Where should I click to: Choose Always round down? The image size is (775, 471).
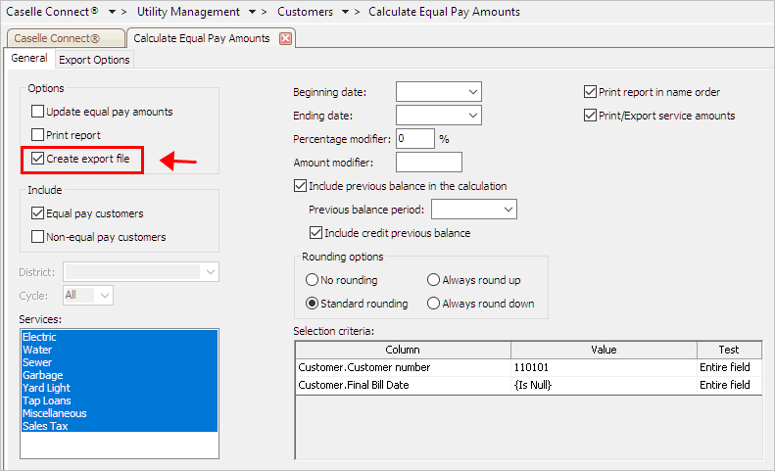coord(433,304)
